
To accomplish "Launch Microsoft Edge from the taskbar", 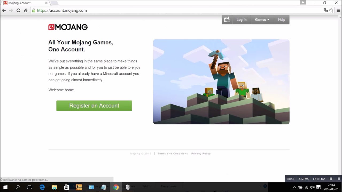I will (x=42, y=187).
